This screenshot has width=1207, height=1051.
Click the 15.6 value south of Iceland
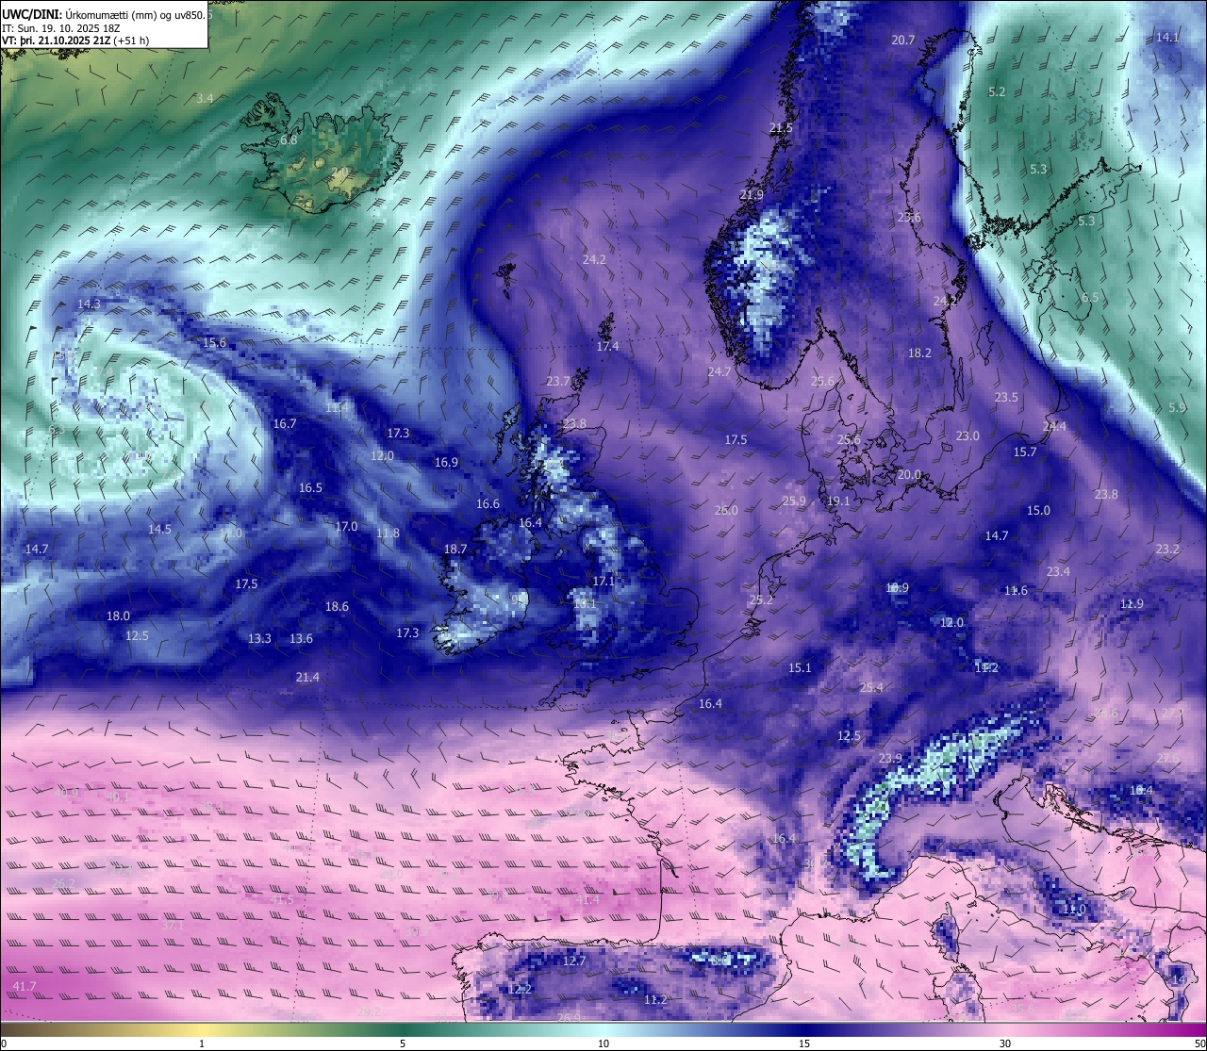coord(214,342)
